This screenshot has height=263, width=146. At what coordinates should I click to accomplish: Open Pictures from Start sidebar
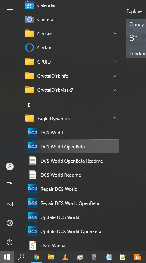tap(10, 204)
